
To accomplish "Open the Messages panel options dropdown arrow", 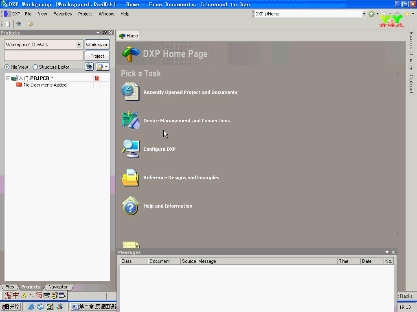I will click(387, 252).
